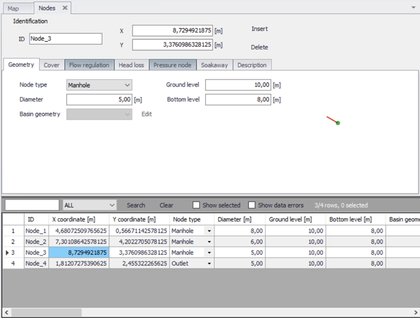Open Node_2 node type dropdown arrow

click(209, 242)
